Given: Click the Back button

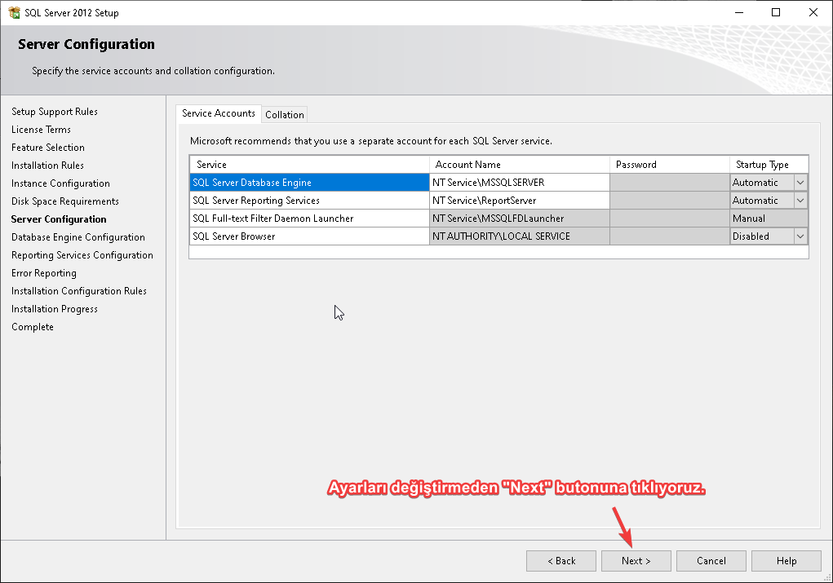Looking at the screenshot, I should pyautogui.click(x=561, y=561).
